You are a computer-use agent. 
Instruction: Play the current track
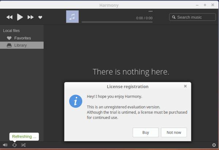click(20, 17)
